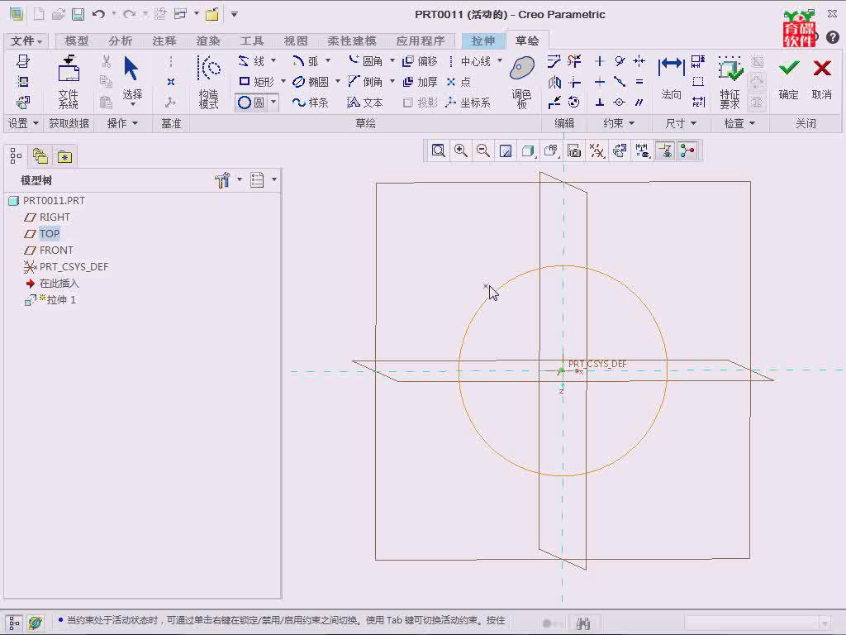Apply the perpendicular constraint icon
The image size is (846, 635).
click(600, 102)
